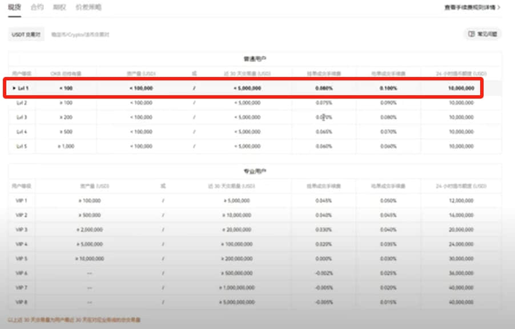Image resolution: width=515 pixels, height=329 pixels.
Task: Click the book icon beside 常见问题
Action: click(x=472, y=34)
